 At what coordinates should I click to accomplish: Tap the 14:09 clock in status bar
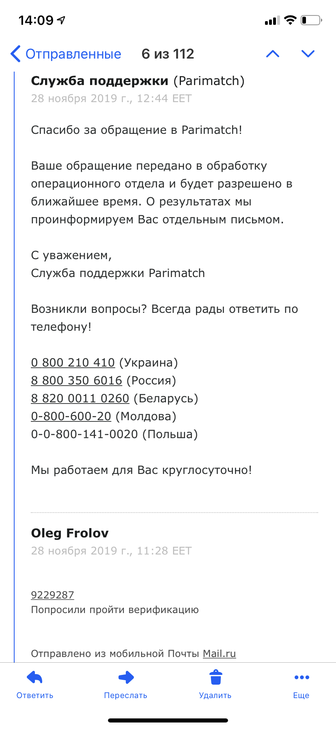(36, 20)
